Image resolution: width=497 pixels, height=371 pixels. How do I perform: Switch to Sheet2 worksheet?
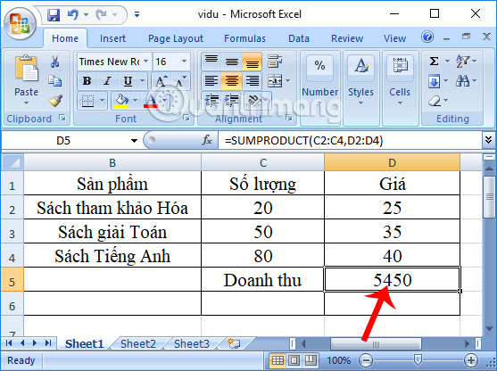(138, 343)
